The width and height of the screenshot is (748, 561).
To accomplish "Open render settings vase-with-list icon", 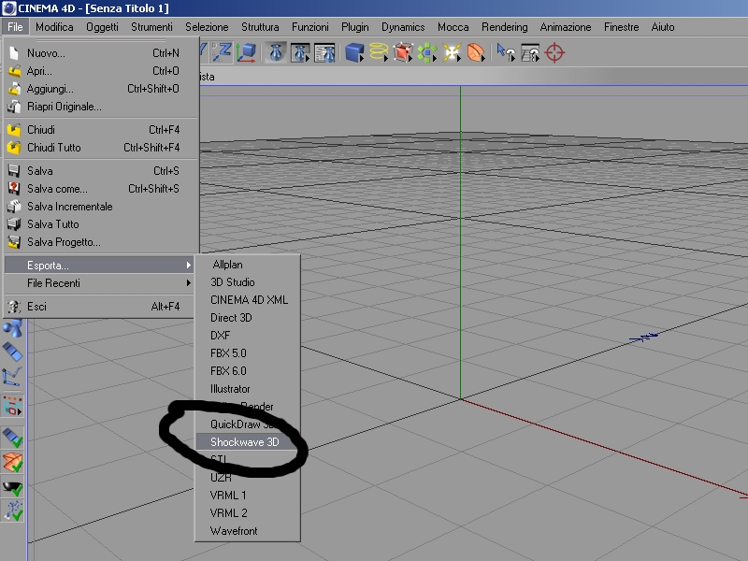I will (x=324, y=52).
